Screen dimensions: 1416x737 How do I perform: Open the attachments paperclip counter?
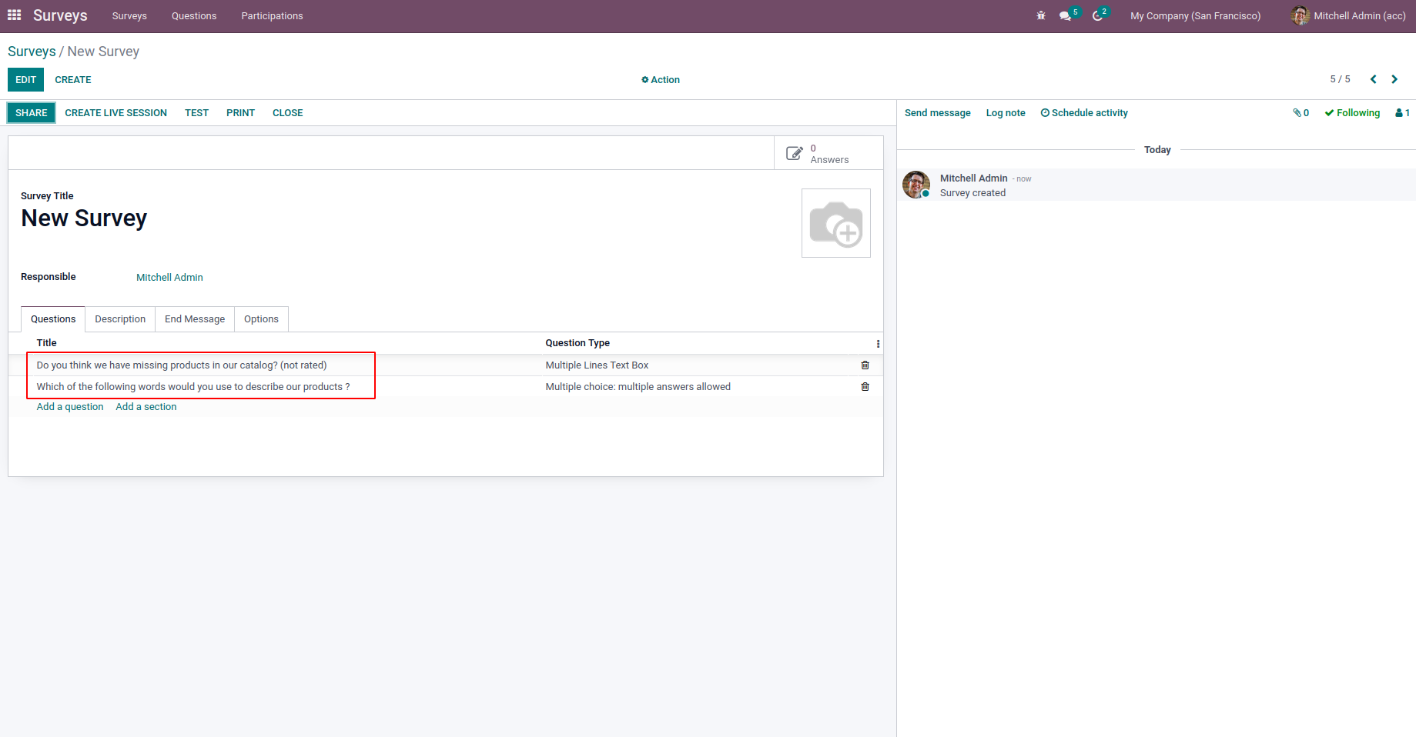coord(1301,113)
